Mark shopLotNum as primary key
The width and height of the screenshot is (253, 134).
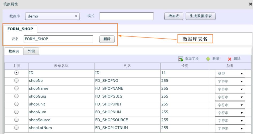pyautogui.click(x=16, y=128)
